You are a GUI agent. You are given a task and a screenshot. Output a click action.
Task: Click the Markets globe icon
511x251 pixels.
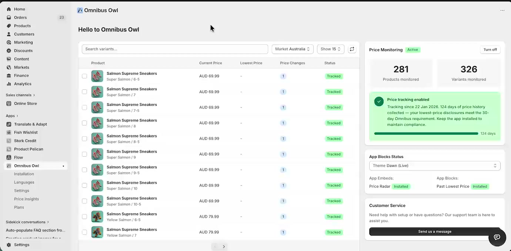click(x=9, y=67)
